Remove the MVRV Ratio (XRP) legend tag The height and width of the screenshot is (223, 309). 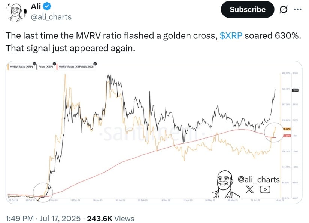coord(34,64)
